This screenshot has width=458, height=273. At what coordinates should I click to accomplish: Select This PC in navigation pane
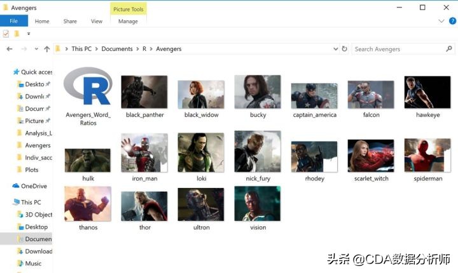coord(27,202)
